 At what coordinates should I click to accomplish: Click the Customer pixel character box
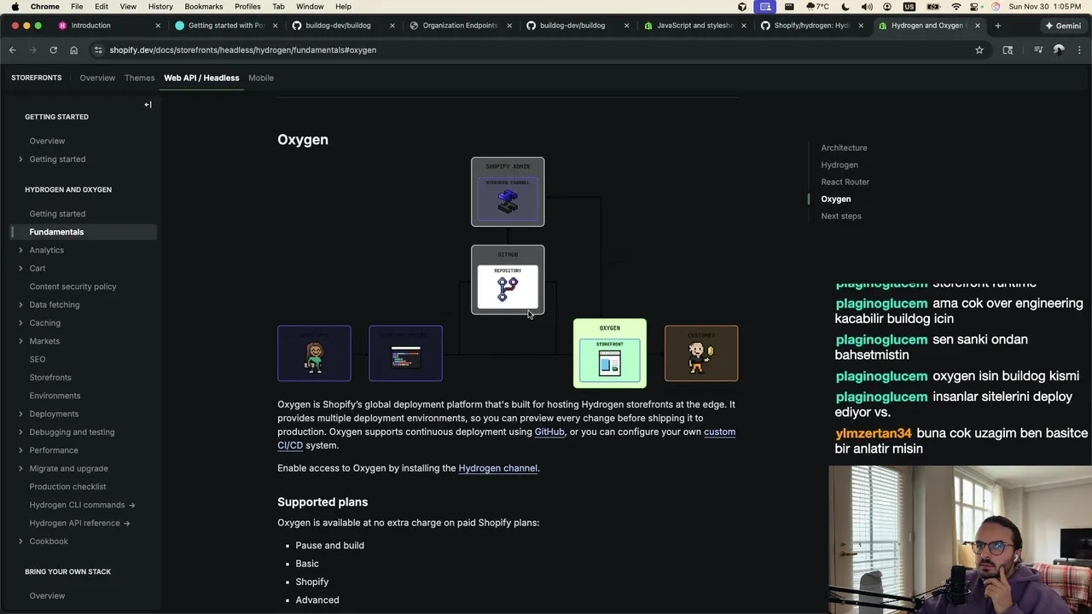(701, 353)
